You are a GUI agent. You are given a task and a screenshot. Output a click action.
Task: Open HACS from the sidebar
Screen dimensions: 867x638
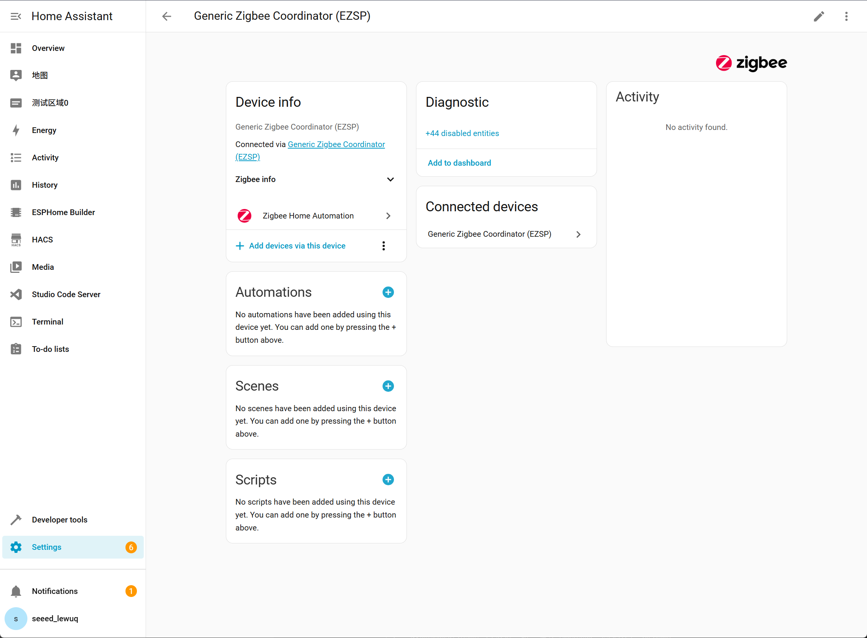pos(42,239)
